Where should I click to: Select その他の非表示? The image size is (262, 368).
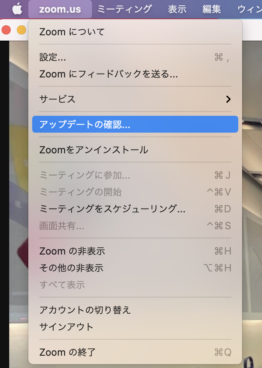(x=135, y=268)
